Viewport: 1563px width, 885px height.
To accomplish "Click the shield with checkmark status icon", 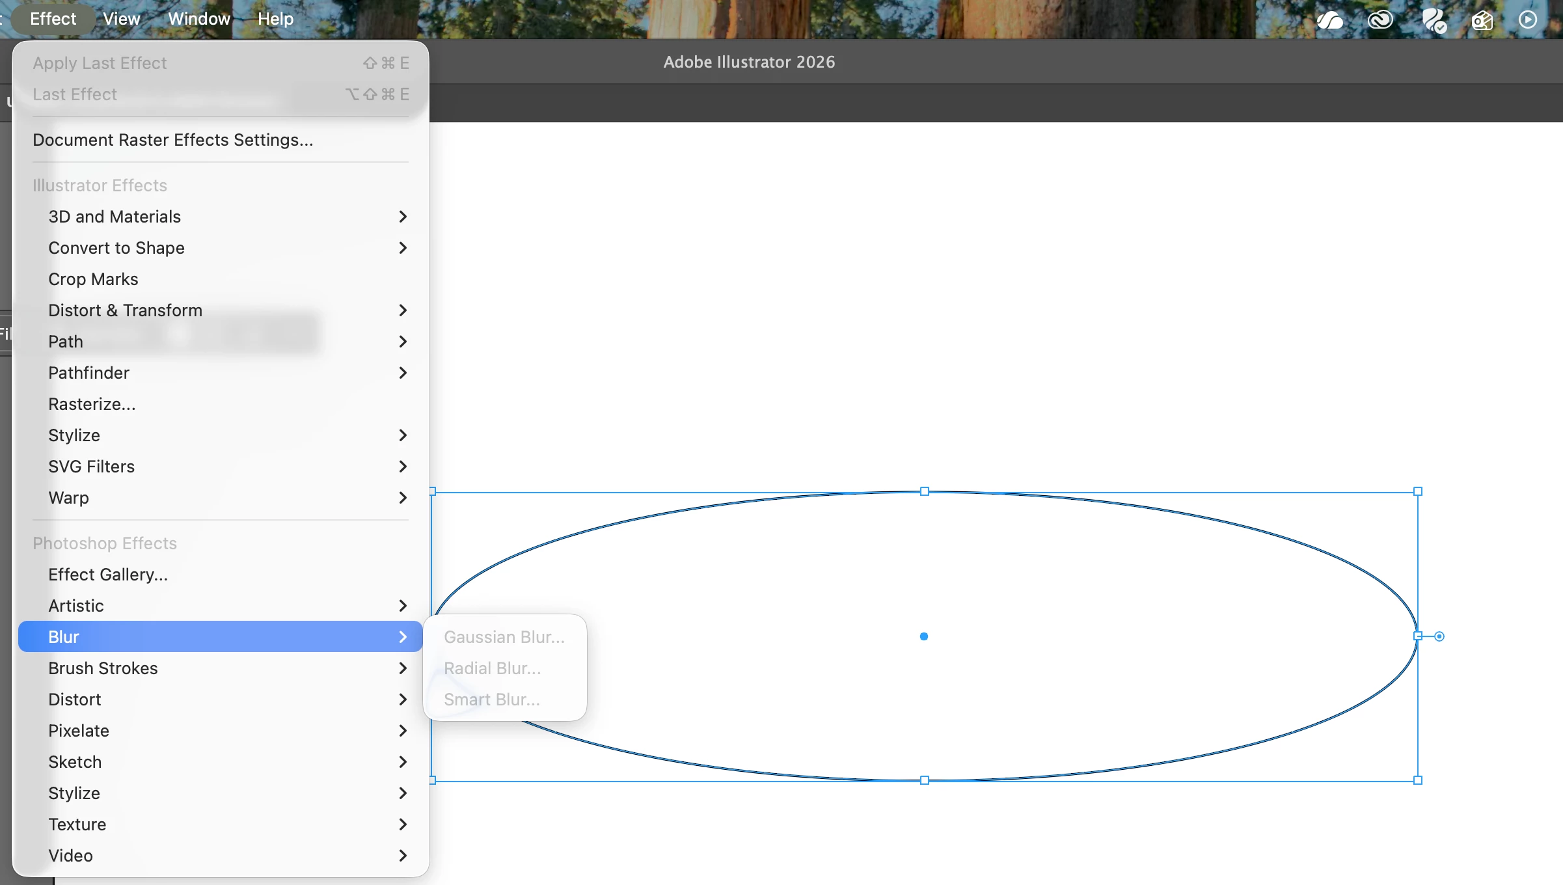I will [1434, 20].
